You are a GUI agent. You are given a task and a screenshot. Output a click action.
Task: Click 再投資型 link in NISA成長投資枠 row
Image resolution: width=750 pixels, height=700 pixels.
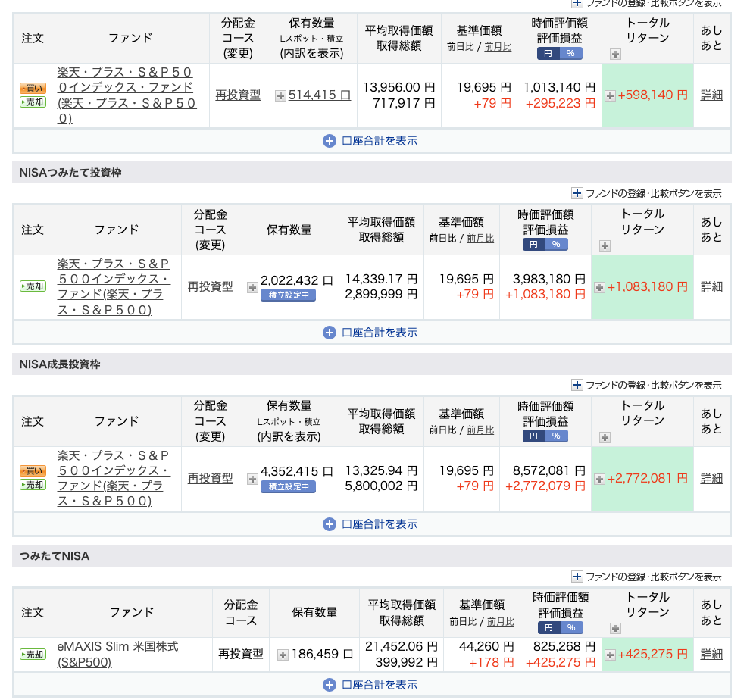(210, 478)
